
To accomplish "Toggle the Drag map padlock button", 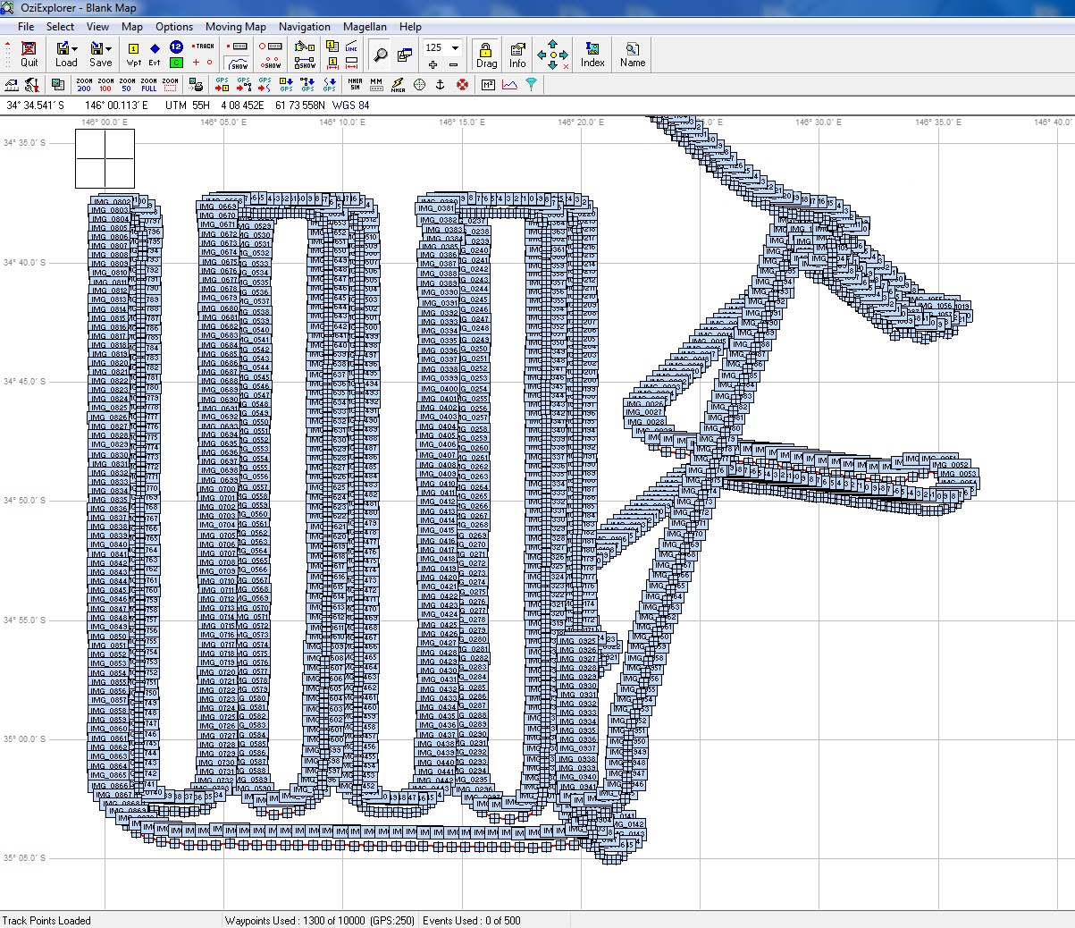I will coord(486,54).
